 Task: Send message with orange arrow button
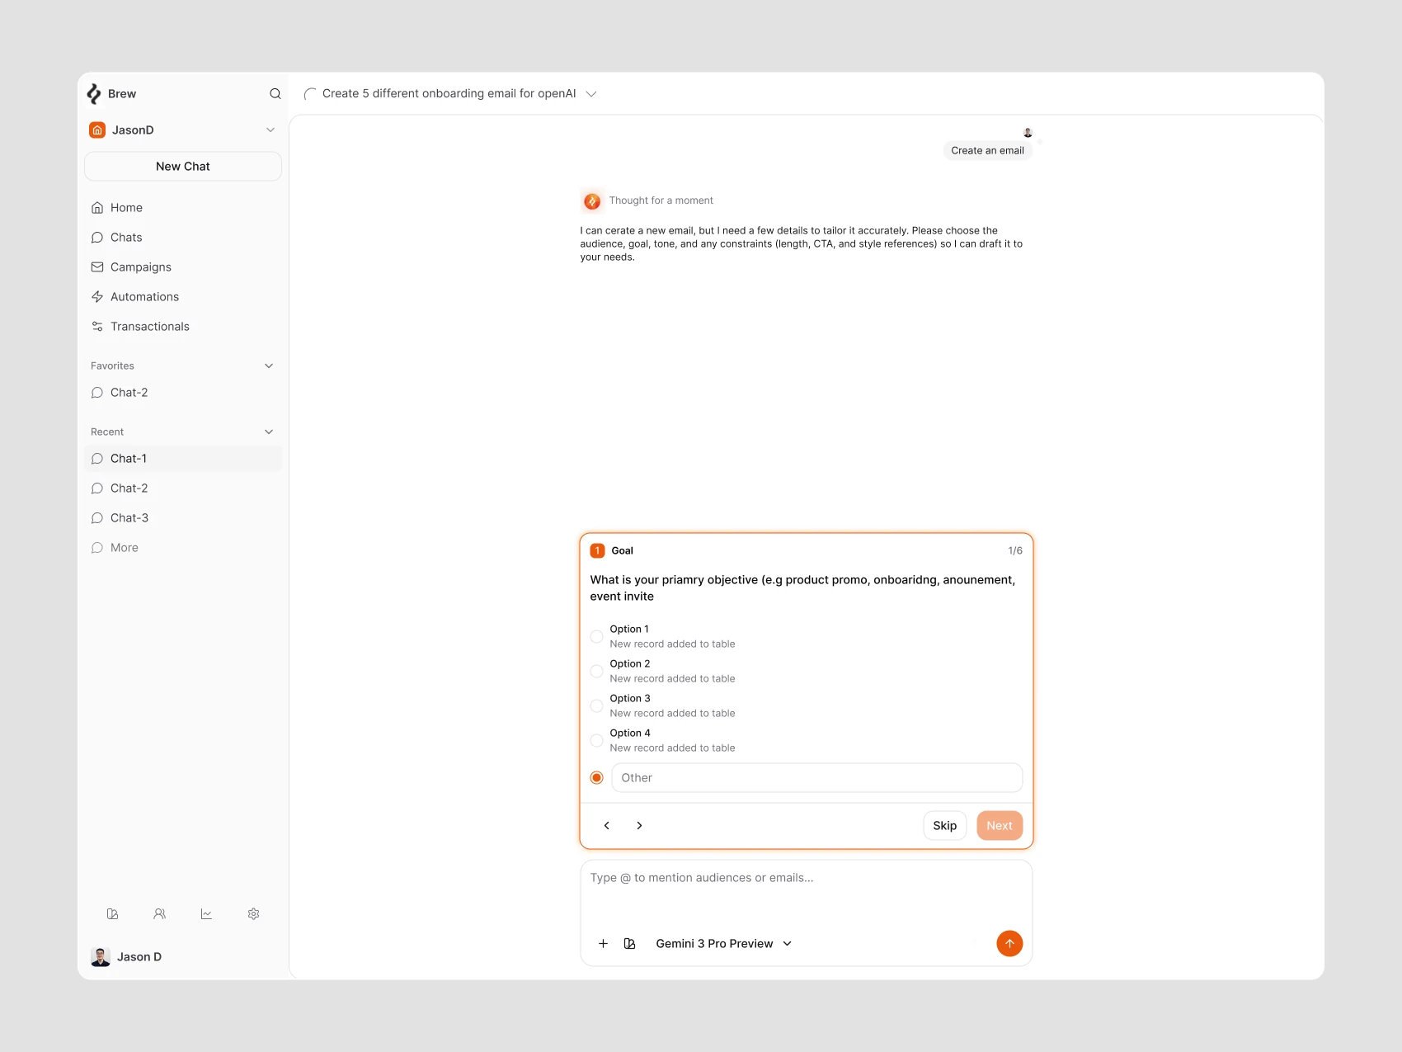(1009, 944)
